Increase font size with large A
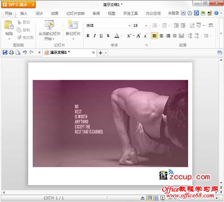 click(138, 36)
